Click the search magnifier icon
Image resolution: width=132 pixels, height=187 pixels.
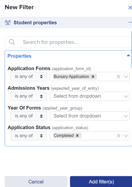(x=12, y=42)
